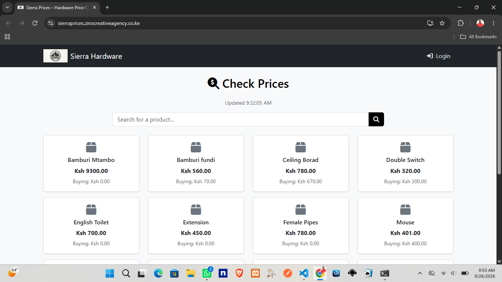The image size is (502, 282).
Task: Open the Ceiling Borad product card
Action: click(301, 163)
